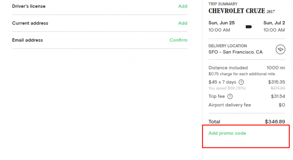
Task: Click the You saved $56 note
Action: [x=227, y=88]
